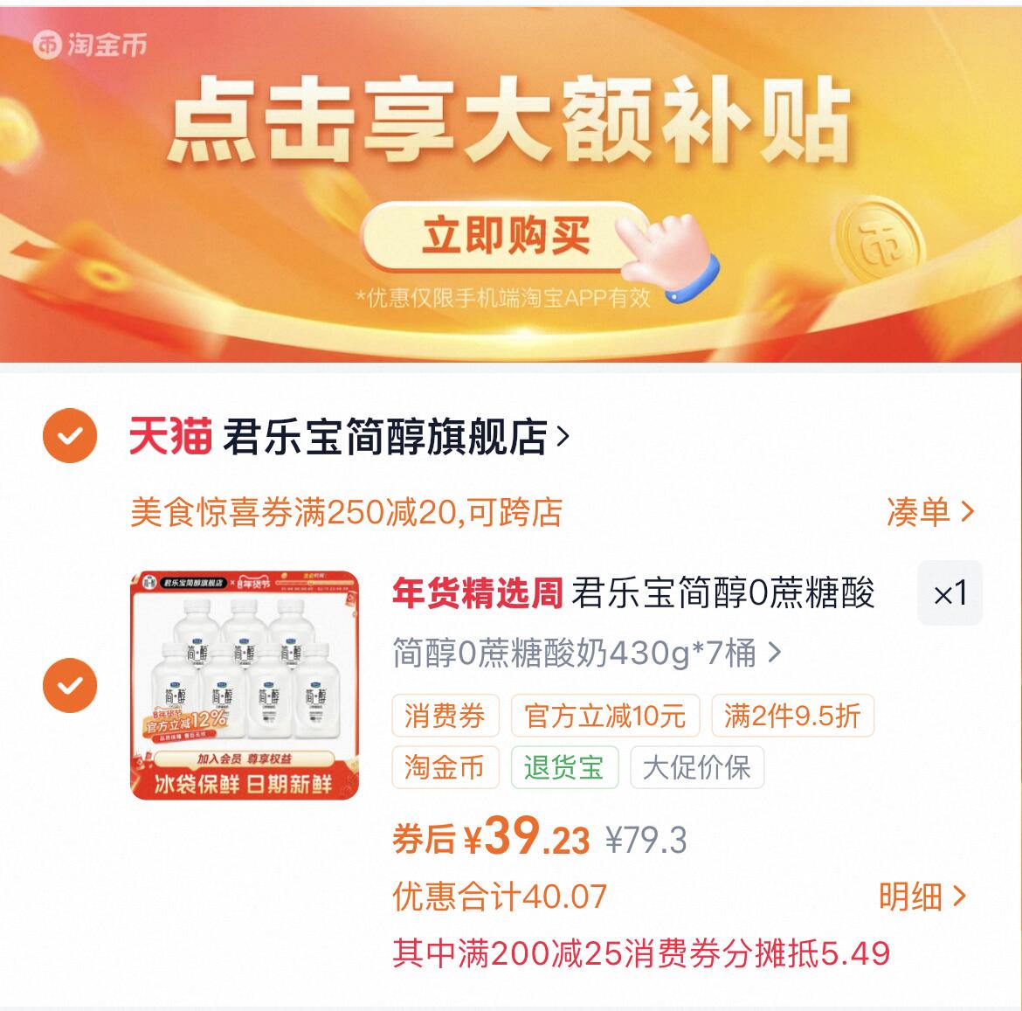
Task: Tap the 立即购买 button
Action: pyautogui.click(x=505, y=236)
